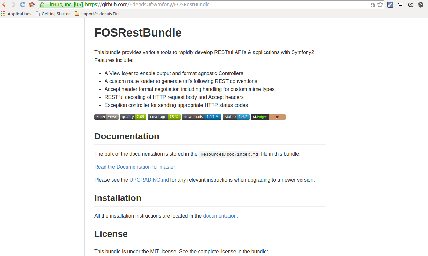Screen dimensions: 428x256
Task: Open the Applications bookmark shortcut
Action: pos(16,14)
